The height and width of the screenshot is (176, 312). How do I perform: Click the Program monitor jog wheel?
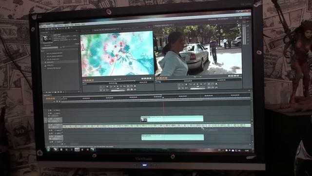(x=197, y=88)
